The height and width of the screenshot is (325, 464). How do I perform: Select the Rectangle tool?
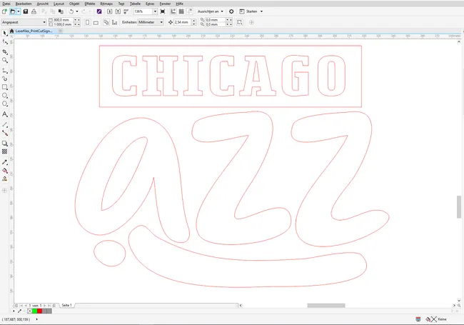click(x=5, y=87)
